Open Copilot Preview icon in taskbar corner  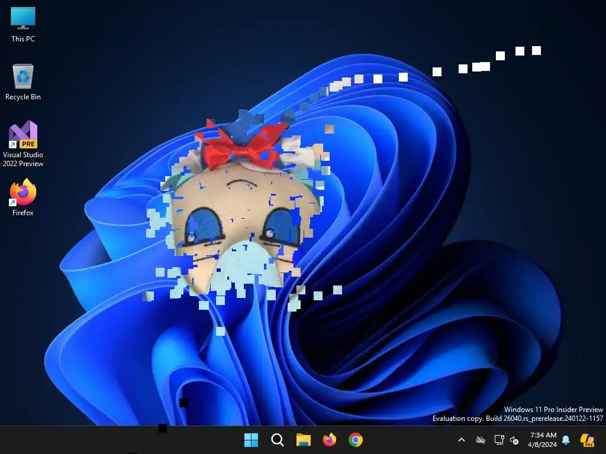[x=588, y=440]
